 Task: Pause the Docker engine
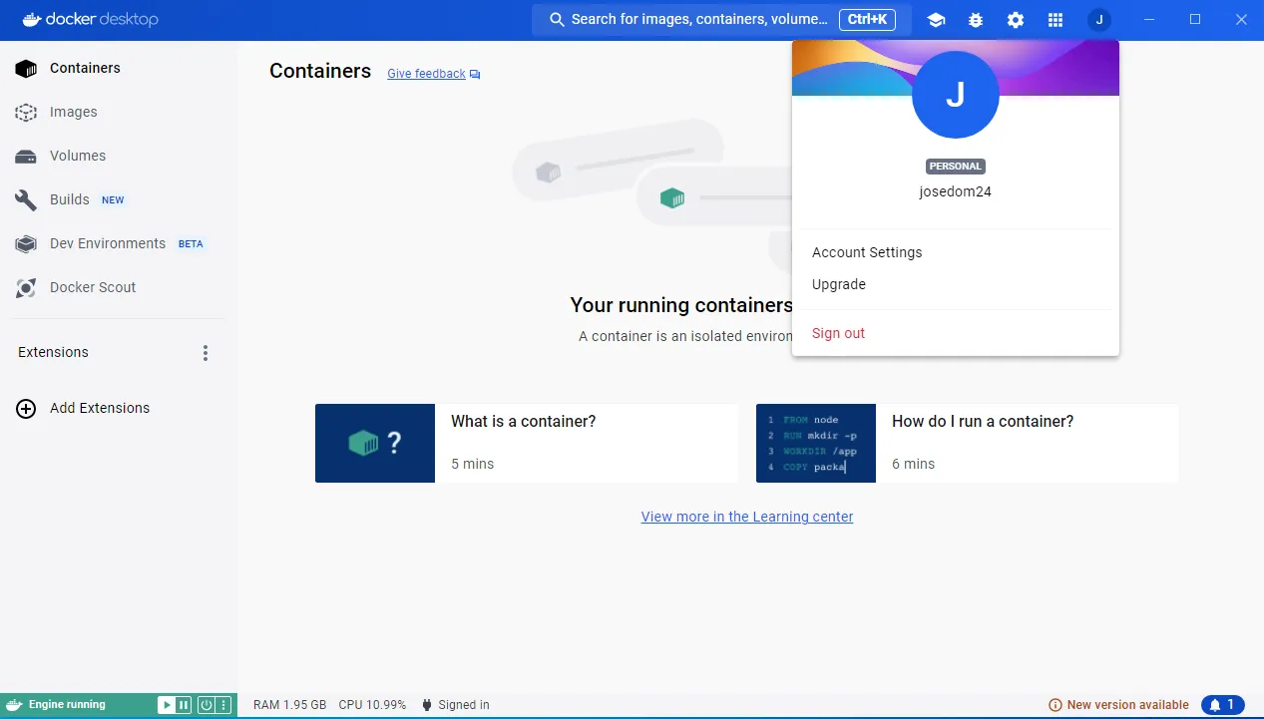coord(184,705)
